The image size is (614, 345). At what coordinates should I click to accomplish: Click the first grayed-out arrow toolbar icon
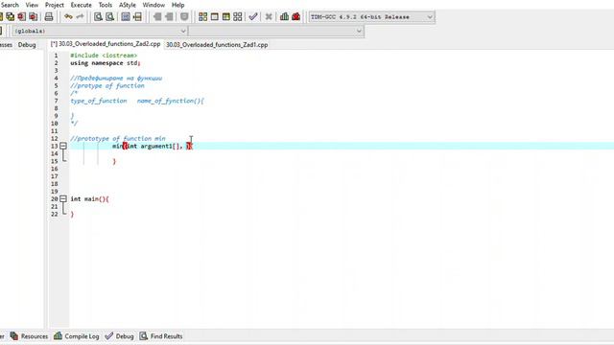[157, 16]
